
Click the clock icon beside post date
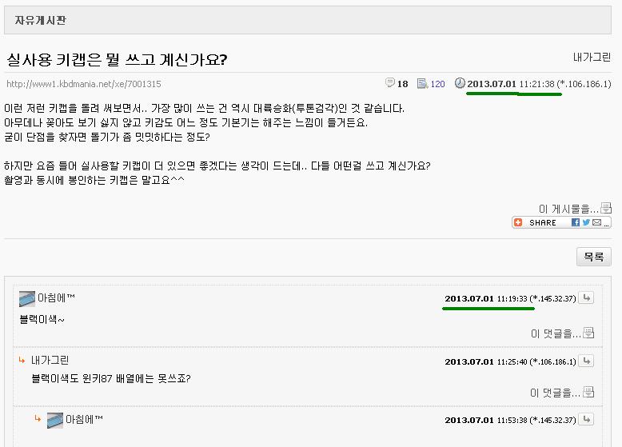point(460,83)
